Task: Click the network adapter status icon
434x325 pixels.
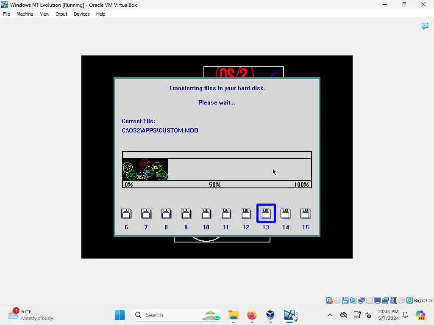Action: click(361, 300)
